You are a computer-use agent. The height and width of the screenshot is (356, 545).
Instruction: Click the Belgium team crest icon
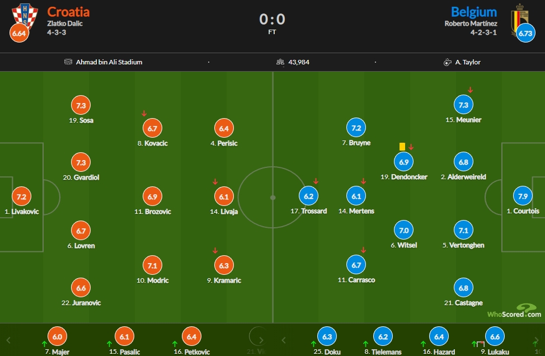[519, 19]
